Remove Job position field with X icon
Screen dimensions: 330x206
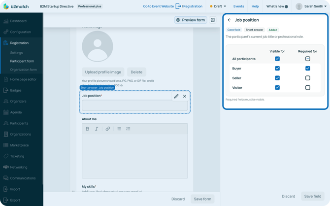pos(185,96)
